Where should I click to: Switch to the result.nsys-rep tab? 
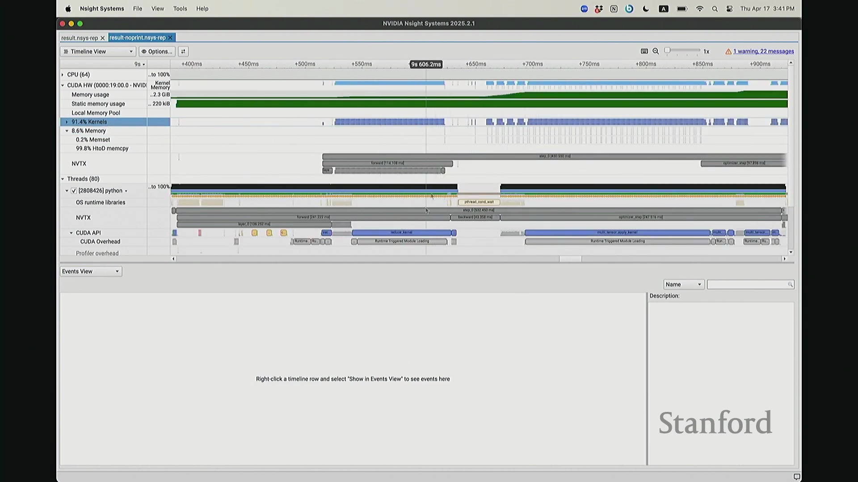80,38
